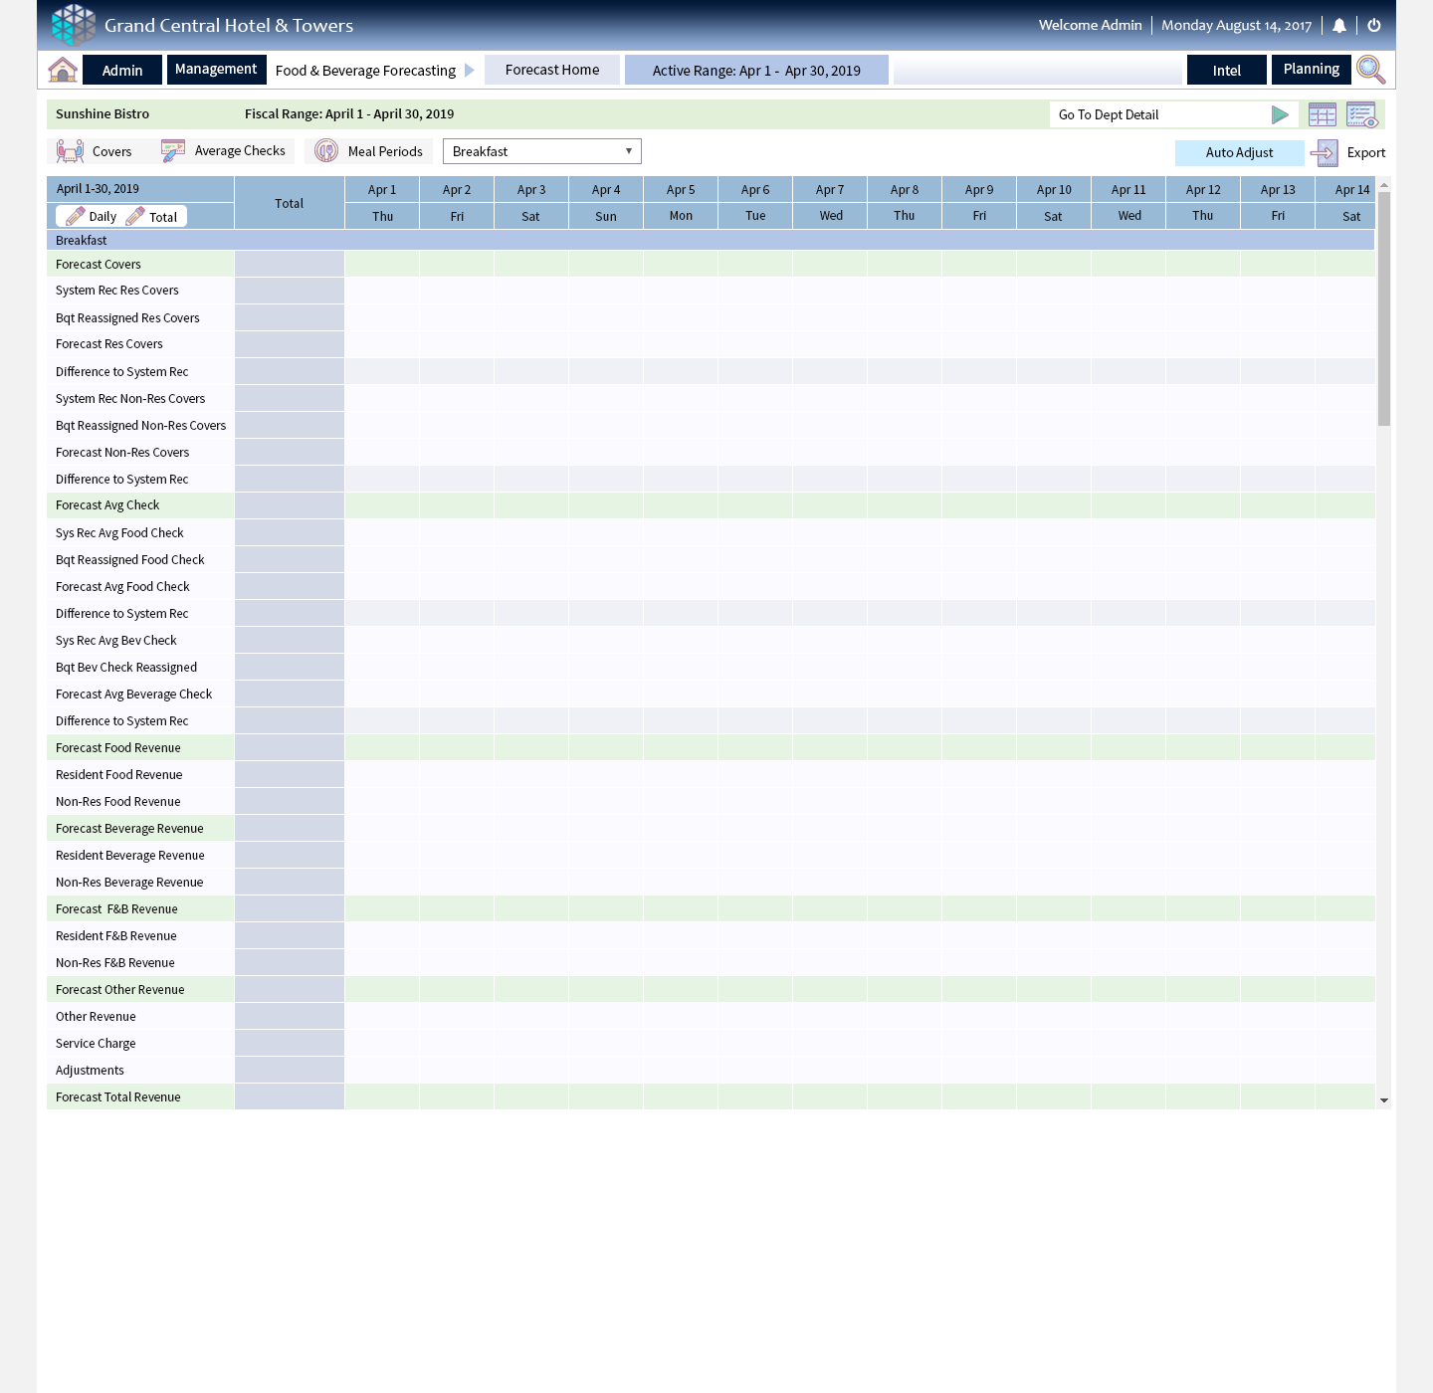The height and width of the screenshot is (1393, 1433).
Task: Switch to the Planning tab
Action: [1311, 70]
